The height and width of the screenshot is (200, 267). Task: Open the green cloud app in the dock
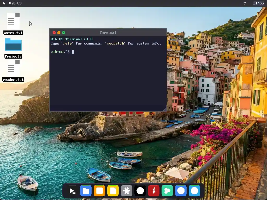point(167,191)
